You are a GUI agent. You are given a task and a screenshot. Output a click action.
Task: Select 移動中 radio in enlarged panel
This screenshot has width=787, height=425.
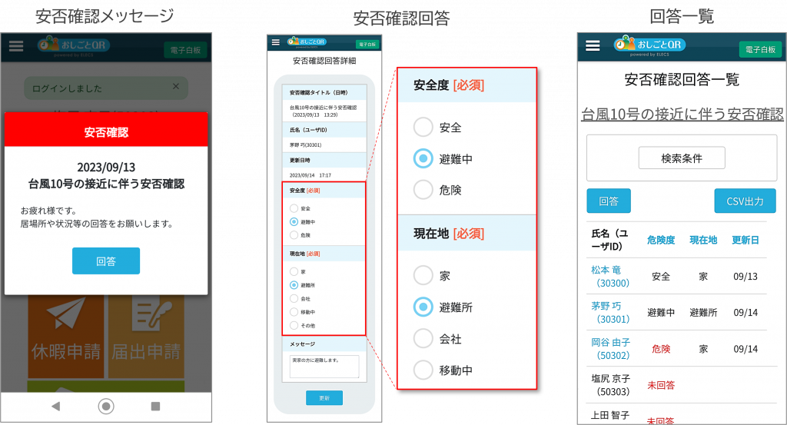click(423, 370)
